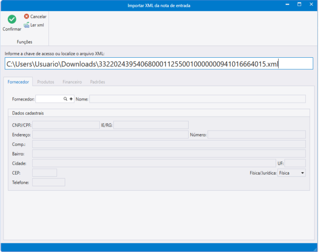Click the Dados cadastrais group header
Image resolution: width=319 pixels, height=252 pixels.
pos(28,113)
